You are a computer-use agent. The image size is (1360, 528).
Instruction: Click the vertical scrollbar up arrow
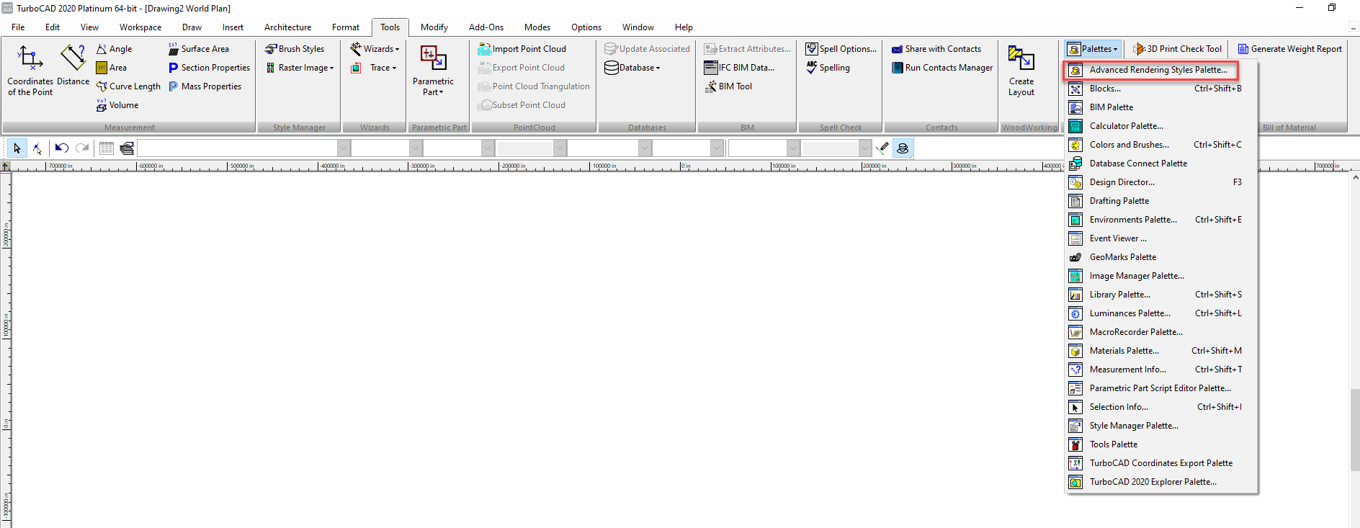[1355, 177]
